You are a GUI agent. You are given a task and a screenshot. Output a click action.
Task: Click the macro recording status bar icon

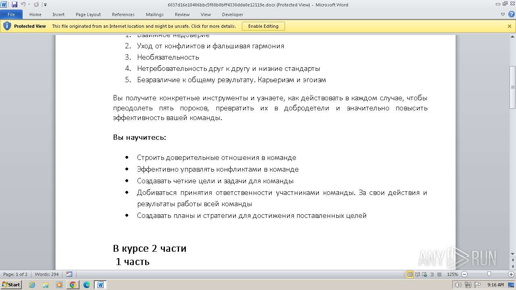coord(69,274)
